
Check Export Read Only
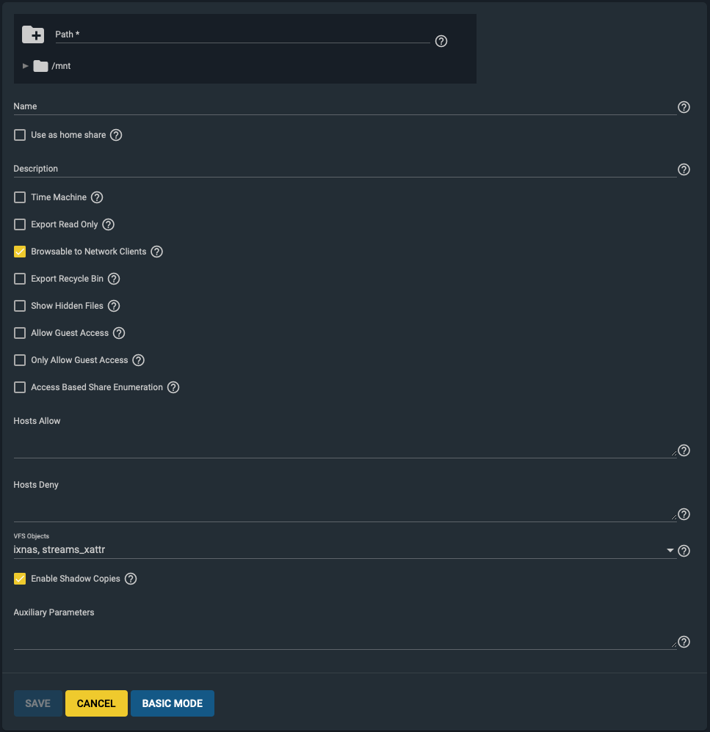click(x=20, y=224)
